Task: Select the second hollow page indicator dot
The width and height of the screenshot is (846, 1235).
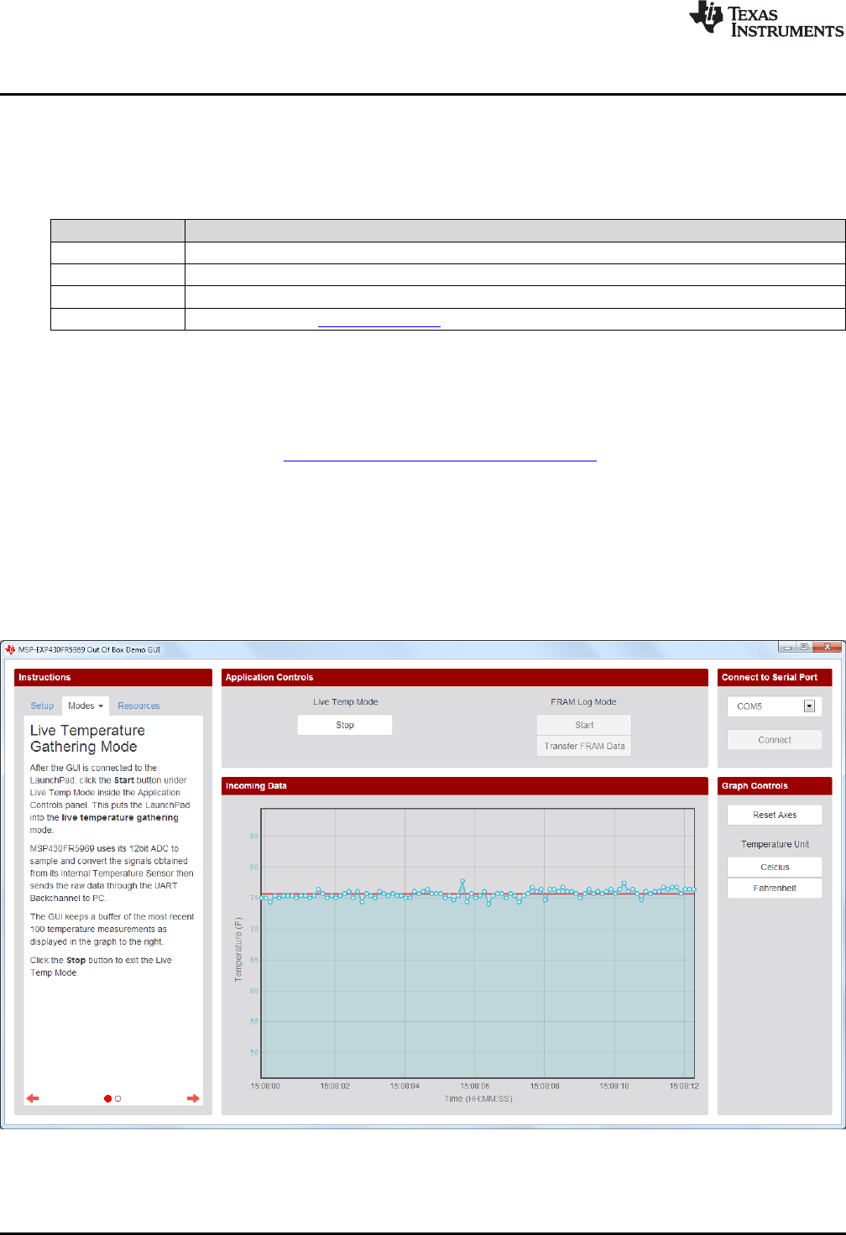Action: 117,1098
